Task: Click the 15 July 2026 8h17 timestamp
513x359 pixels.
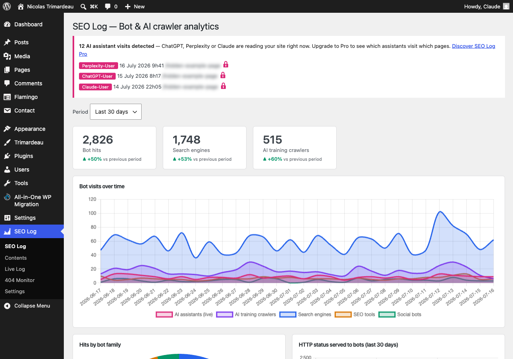Action: pyautogui.click(x=139, y=76)
